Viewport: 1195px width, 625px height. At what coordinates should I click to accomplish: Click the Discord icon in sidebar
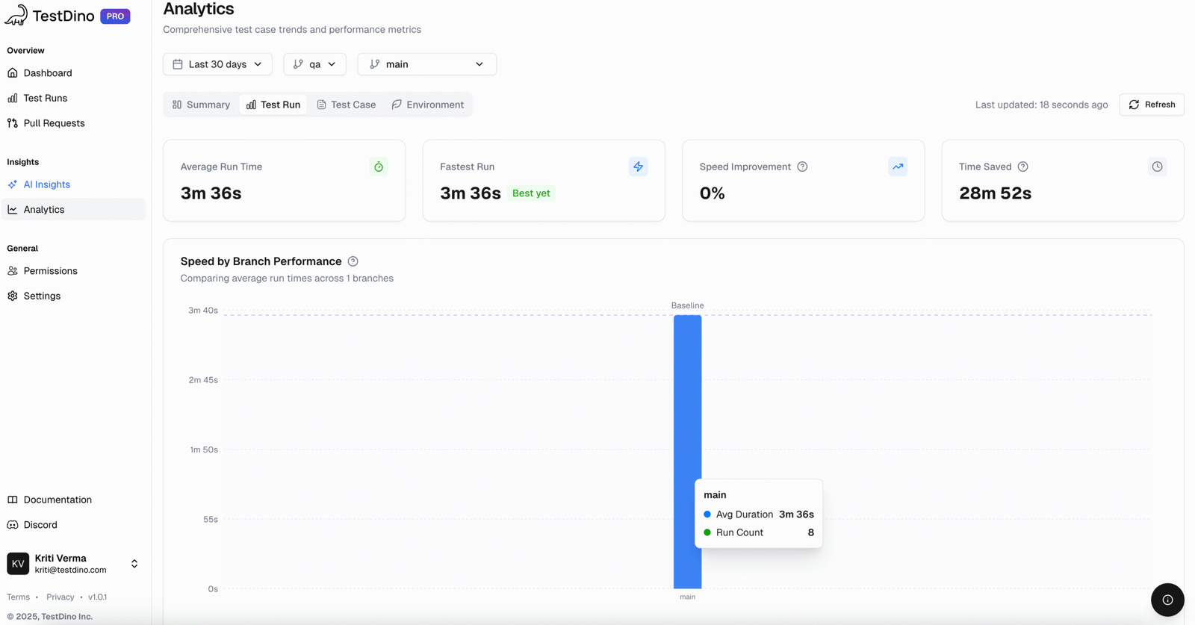point(13,525)
